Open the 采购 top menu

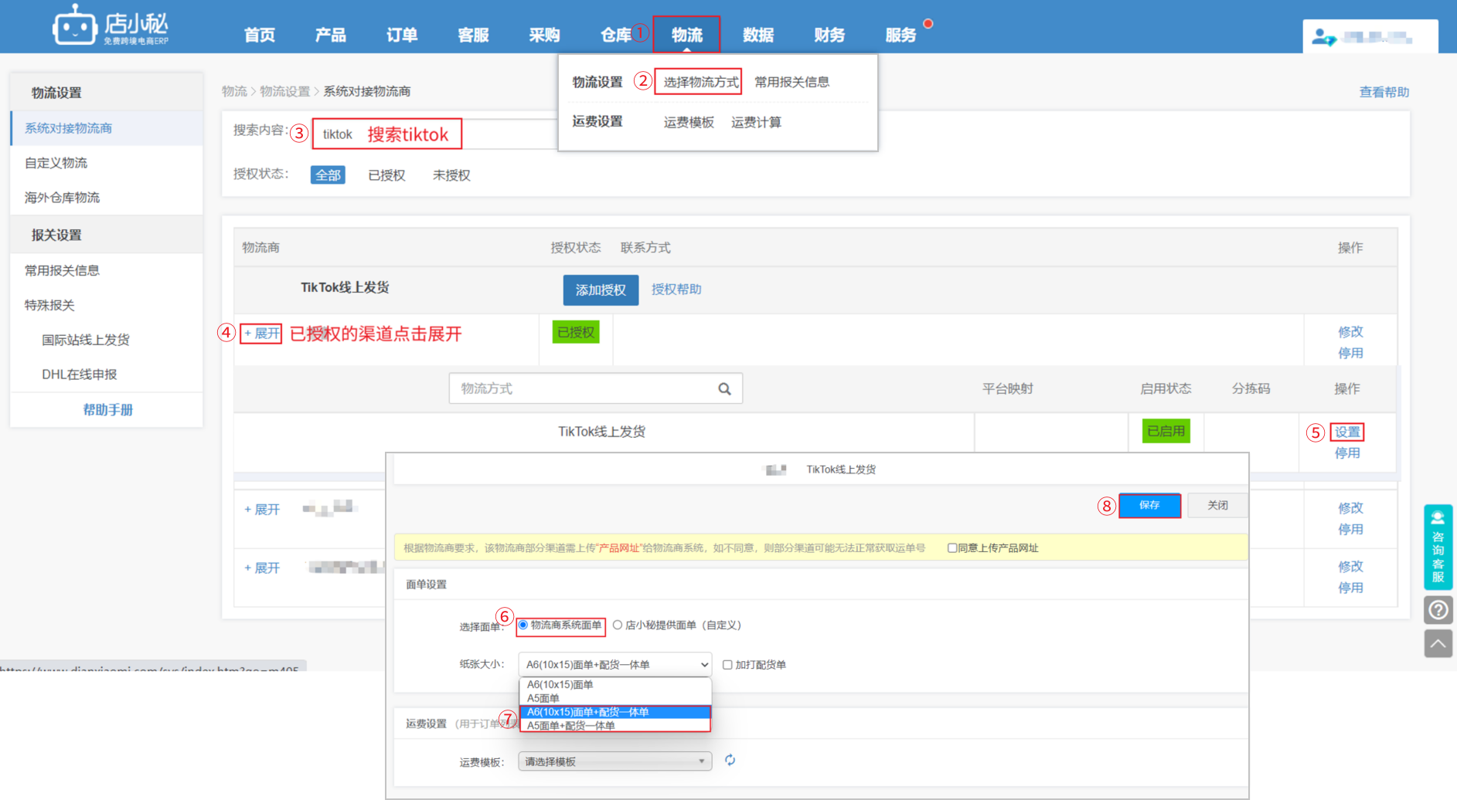(544, 36)
